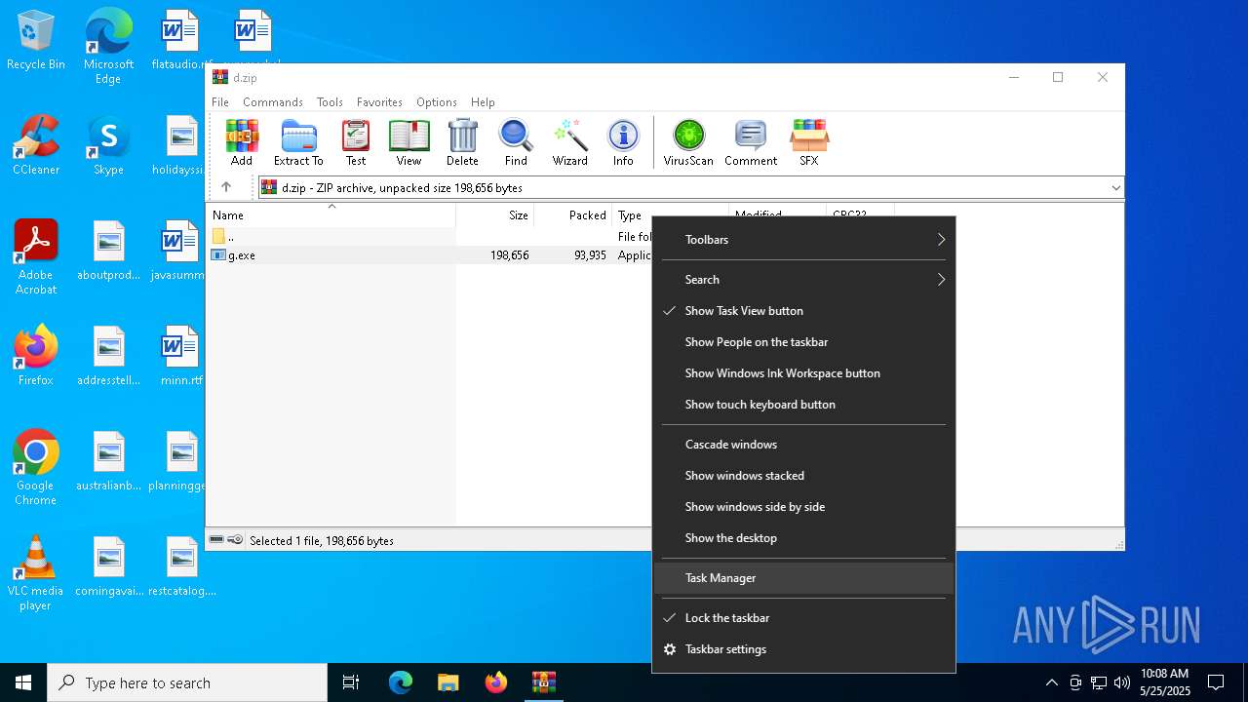Open the Favorites menu

[379, 102]
